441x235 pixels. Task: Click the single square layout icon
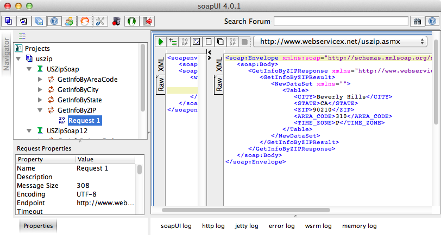point(209,42)
